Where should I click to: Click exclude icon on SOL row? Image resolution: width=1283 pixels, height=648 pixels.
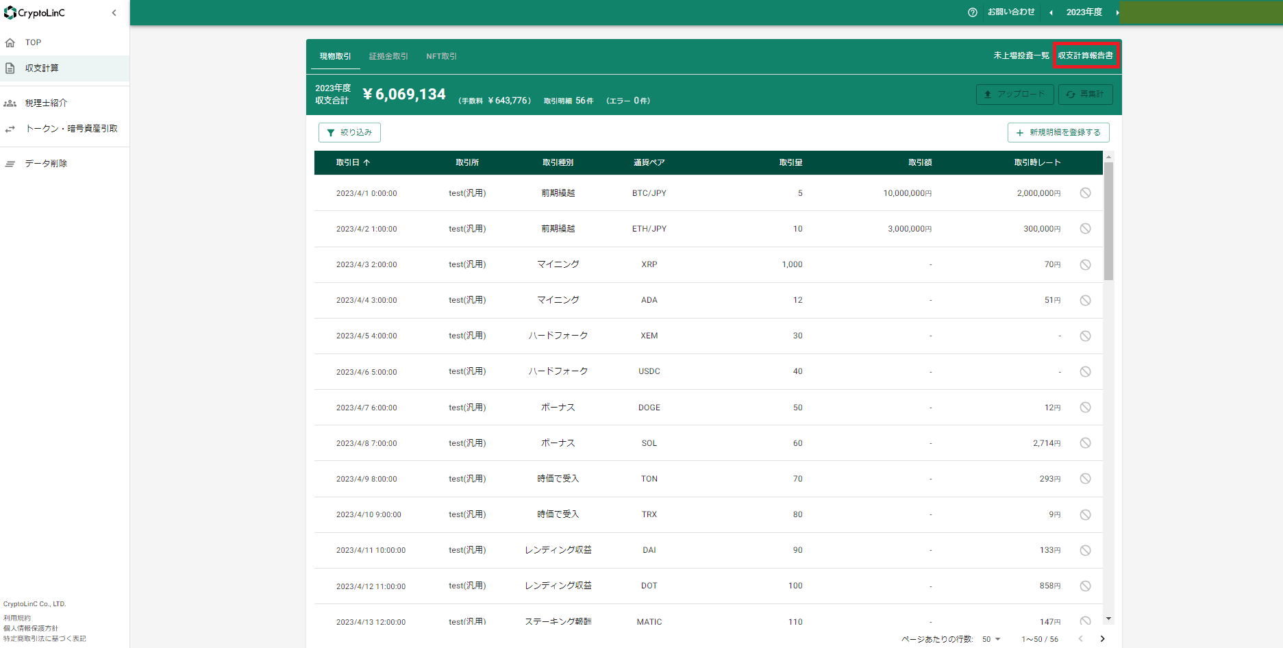click(1085, 443)
